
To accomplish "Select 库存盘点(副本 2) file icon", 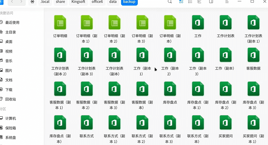I will pos(225,89).
